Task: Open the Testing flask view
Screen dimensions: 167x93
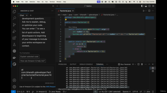Action: coord(14,44)
